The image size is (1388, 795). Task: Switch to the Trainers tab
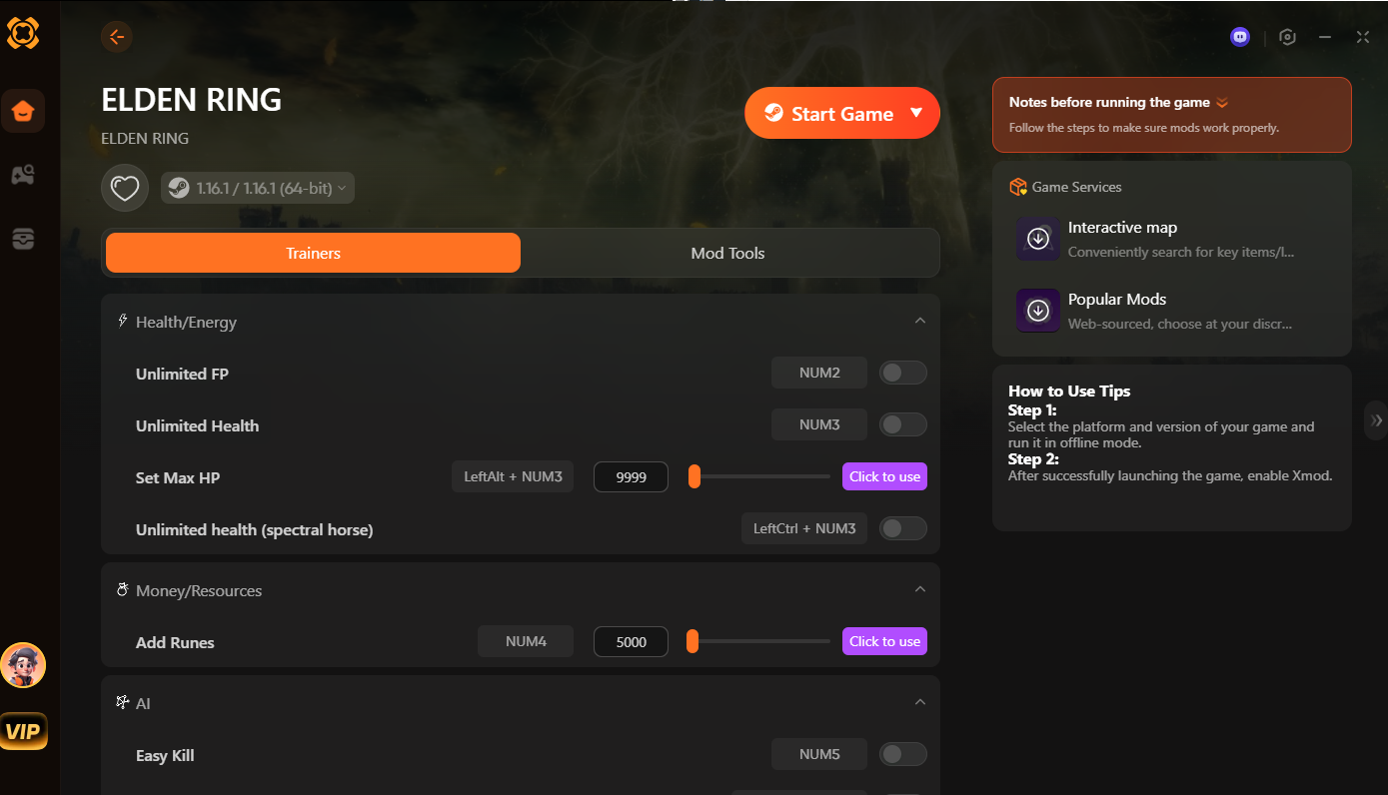tap(313, 253)
